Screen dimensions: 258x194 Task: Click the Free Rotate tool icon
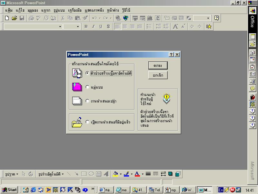pos(31,174)
